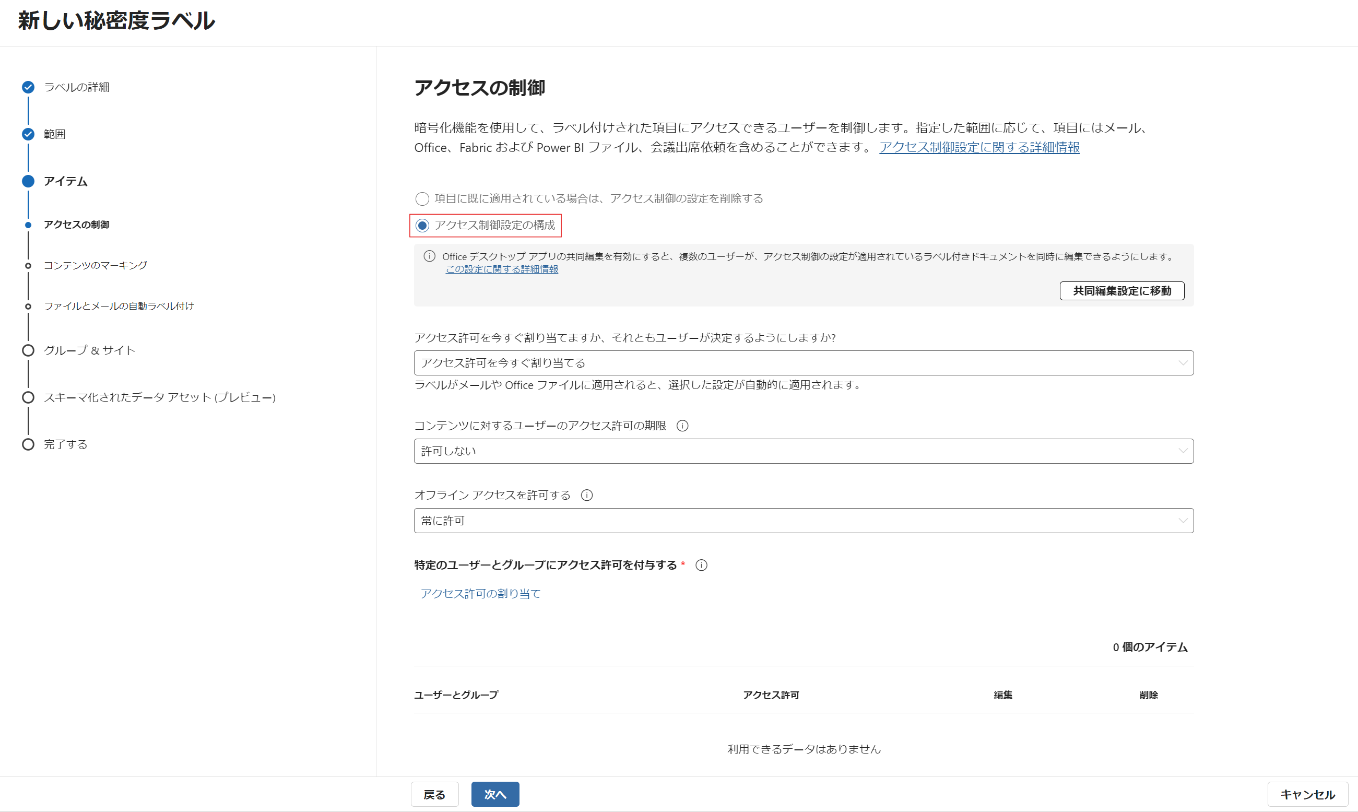
Task: Click アクセス許可の割り当て link
Action: 480,594
